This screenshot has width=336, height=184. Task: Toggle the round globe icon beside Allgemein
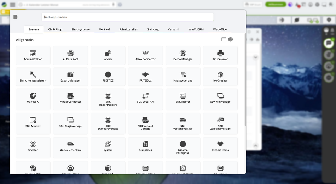pos(231,39)
